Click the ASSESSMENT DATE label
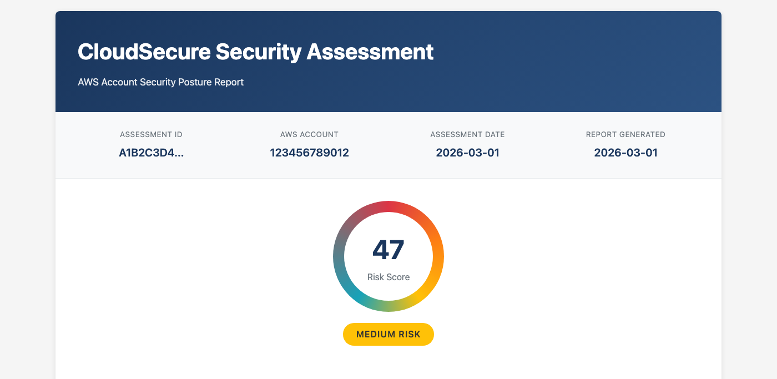The image size is (777, 379). point(467,134)
